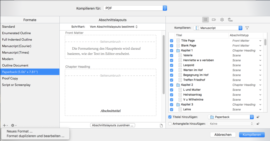Open the replacements tab icon
The width and height of the screenshot is (270, 141).
point(230,20)
